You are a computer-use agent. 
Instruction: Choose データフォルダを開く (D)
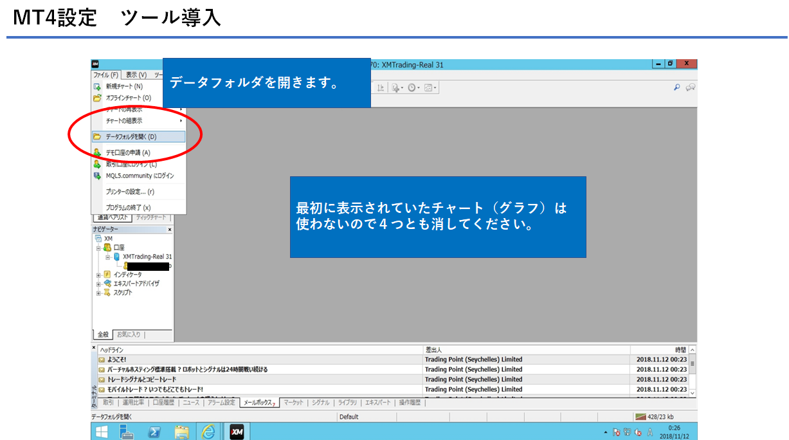[138, 136]
